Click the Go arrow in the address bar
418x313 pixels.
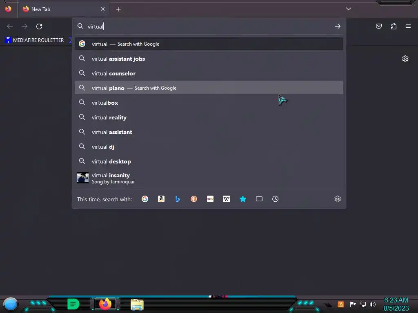[338, 26]
